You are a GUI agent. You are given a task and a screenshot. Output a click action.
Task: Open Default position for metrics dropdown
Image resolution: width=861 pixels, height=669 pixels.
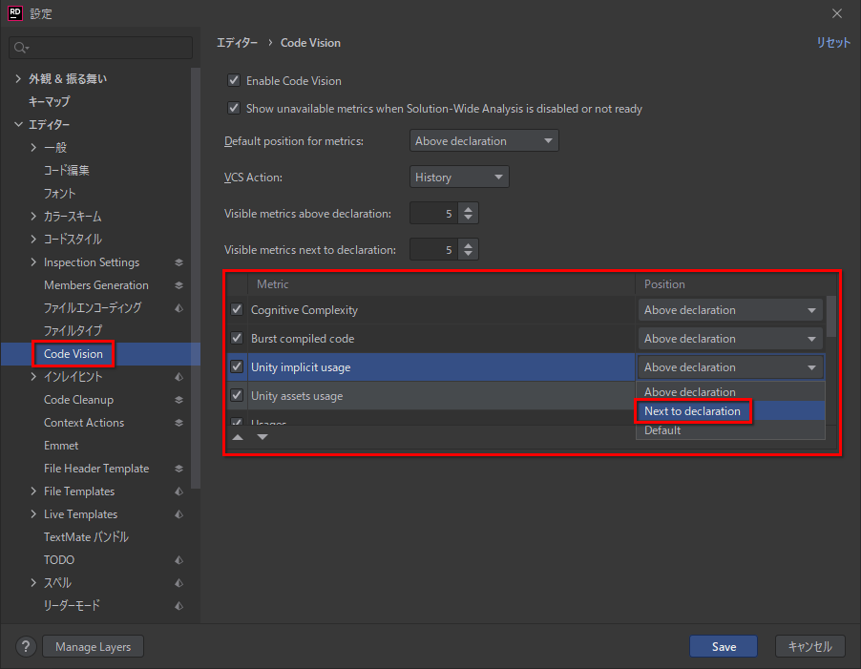[x=483, y=141]
